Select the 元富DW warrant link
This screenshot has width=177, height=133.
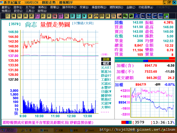click(106, 103)
